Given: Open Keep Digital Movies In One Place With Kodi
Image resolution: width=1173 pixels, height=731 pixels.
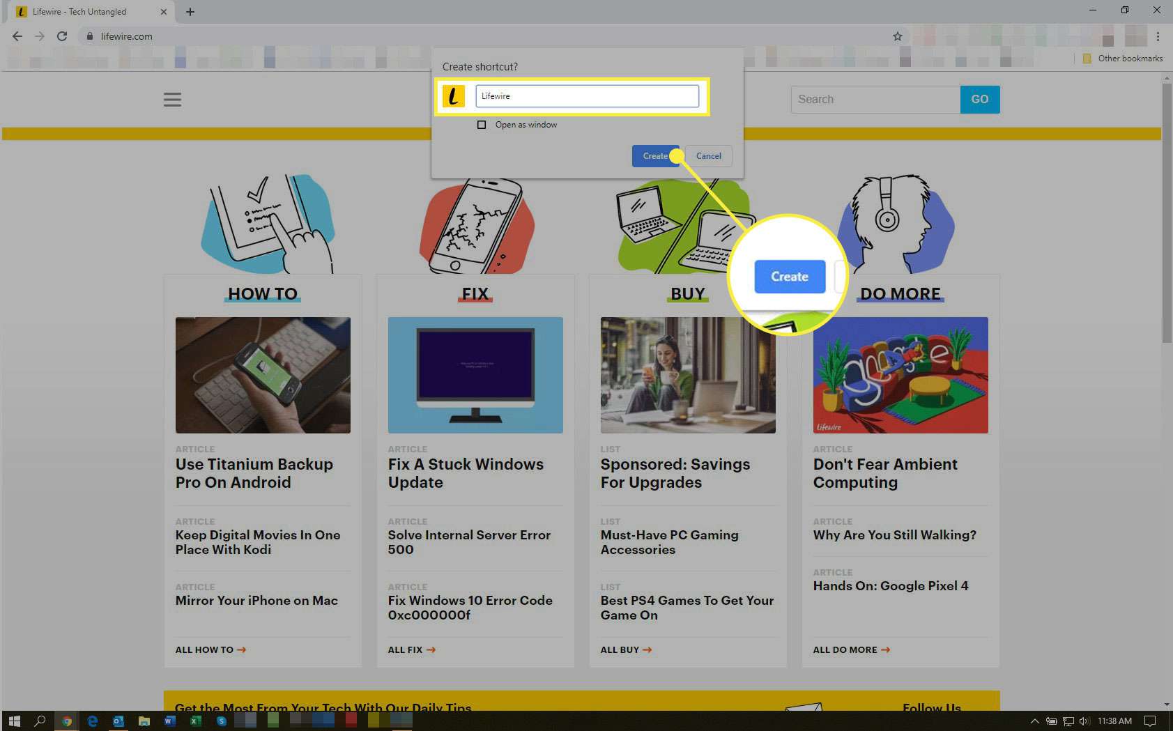Looking at the screenshot, I should [258, 542].
